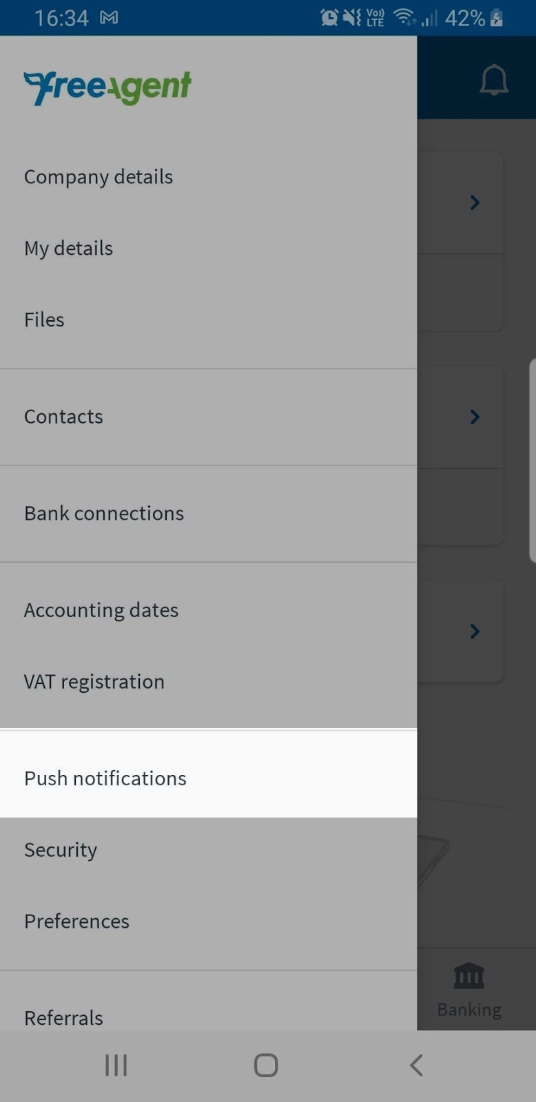
Task: Open Company details
Action: (x=98, y=176)
